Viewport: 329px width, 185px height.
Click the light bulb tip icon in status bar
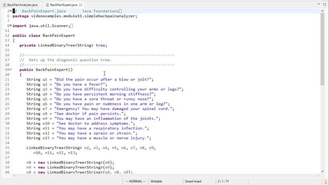coord(325,182)
